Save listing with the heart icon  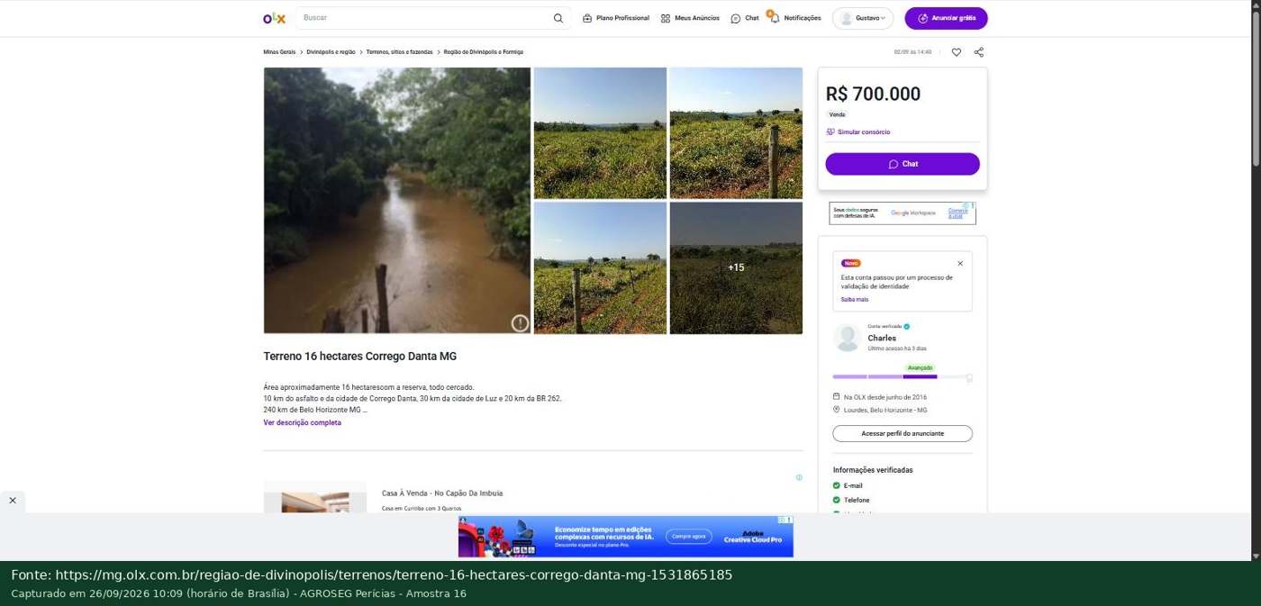957,52
